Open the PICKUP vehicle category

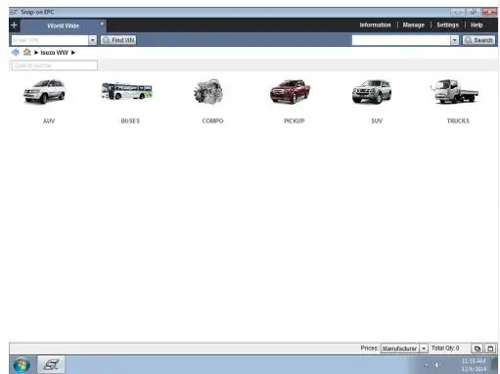[x=291, y=91]
